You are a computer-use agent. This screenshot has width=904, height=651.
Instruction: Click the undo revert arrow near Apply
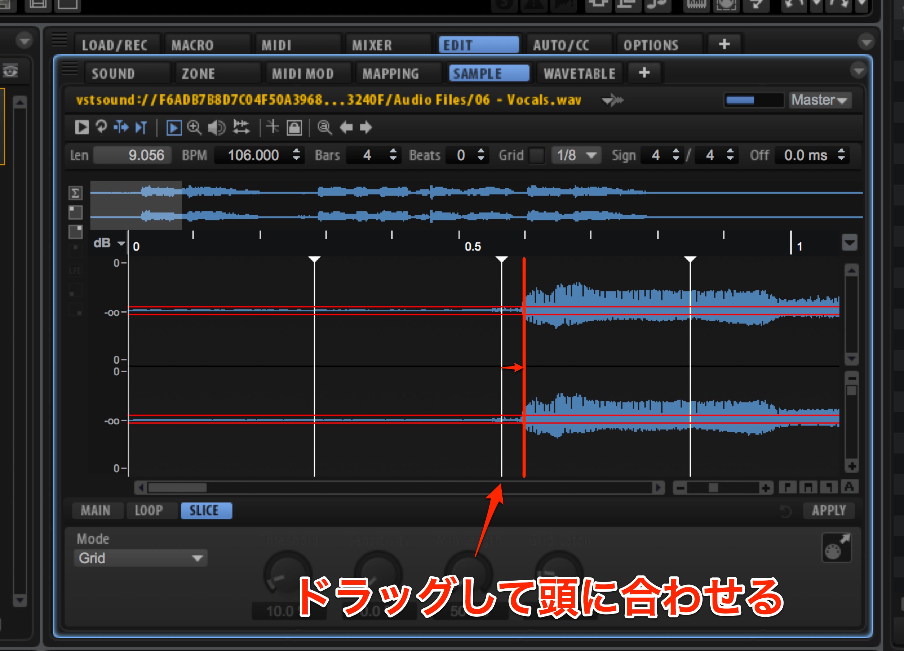pos(785,511)
